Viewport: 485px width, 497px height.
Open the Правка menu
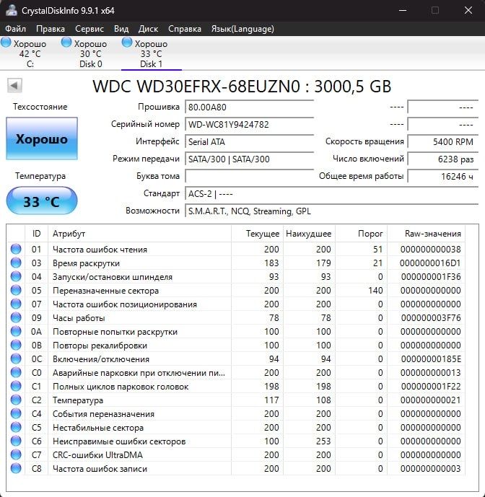coord(51,29)
